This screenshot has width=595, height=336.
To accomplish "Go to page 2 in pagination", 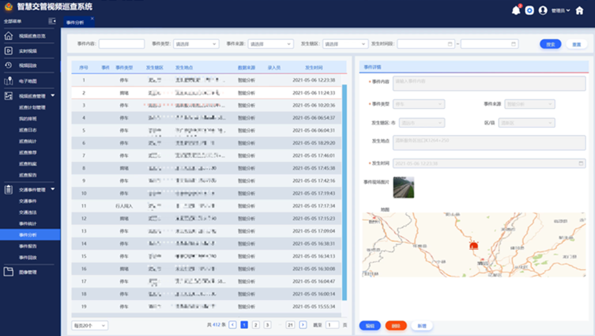I will pos(256,324).
